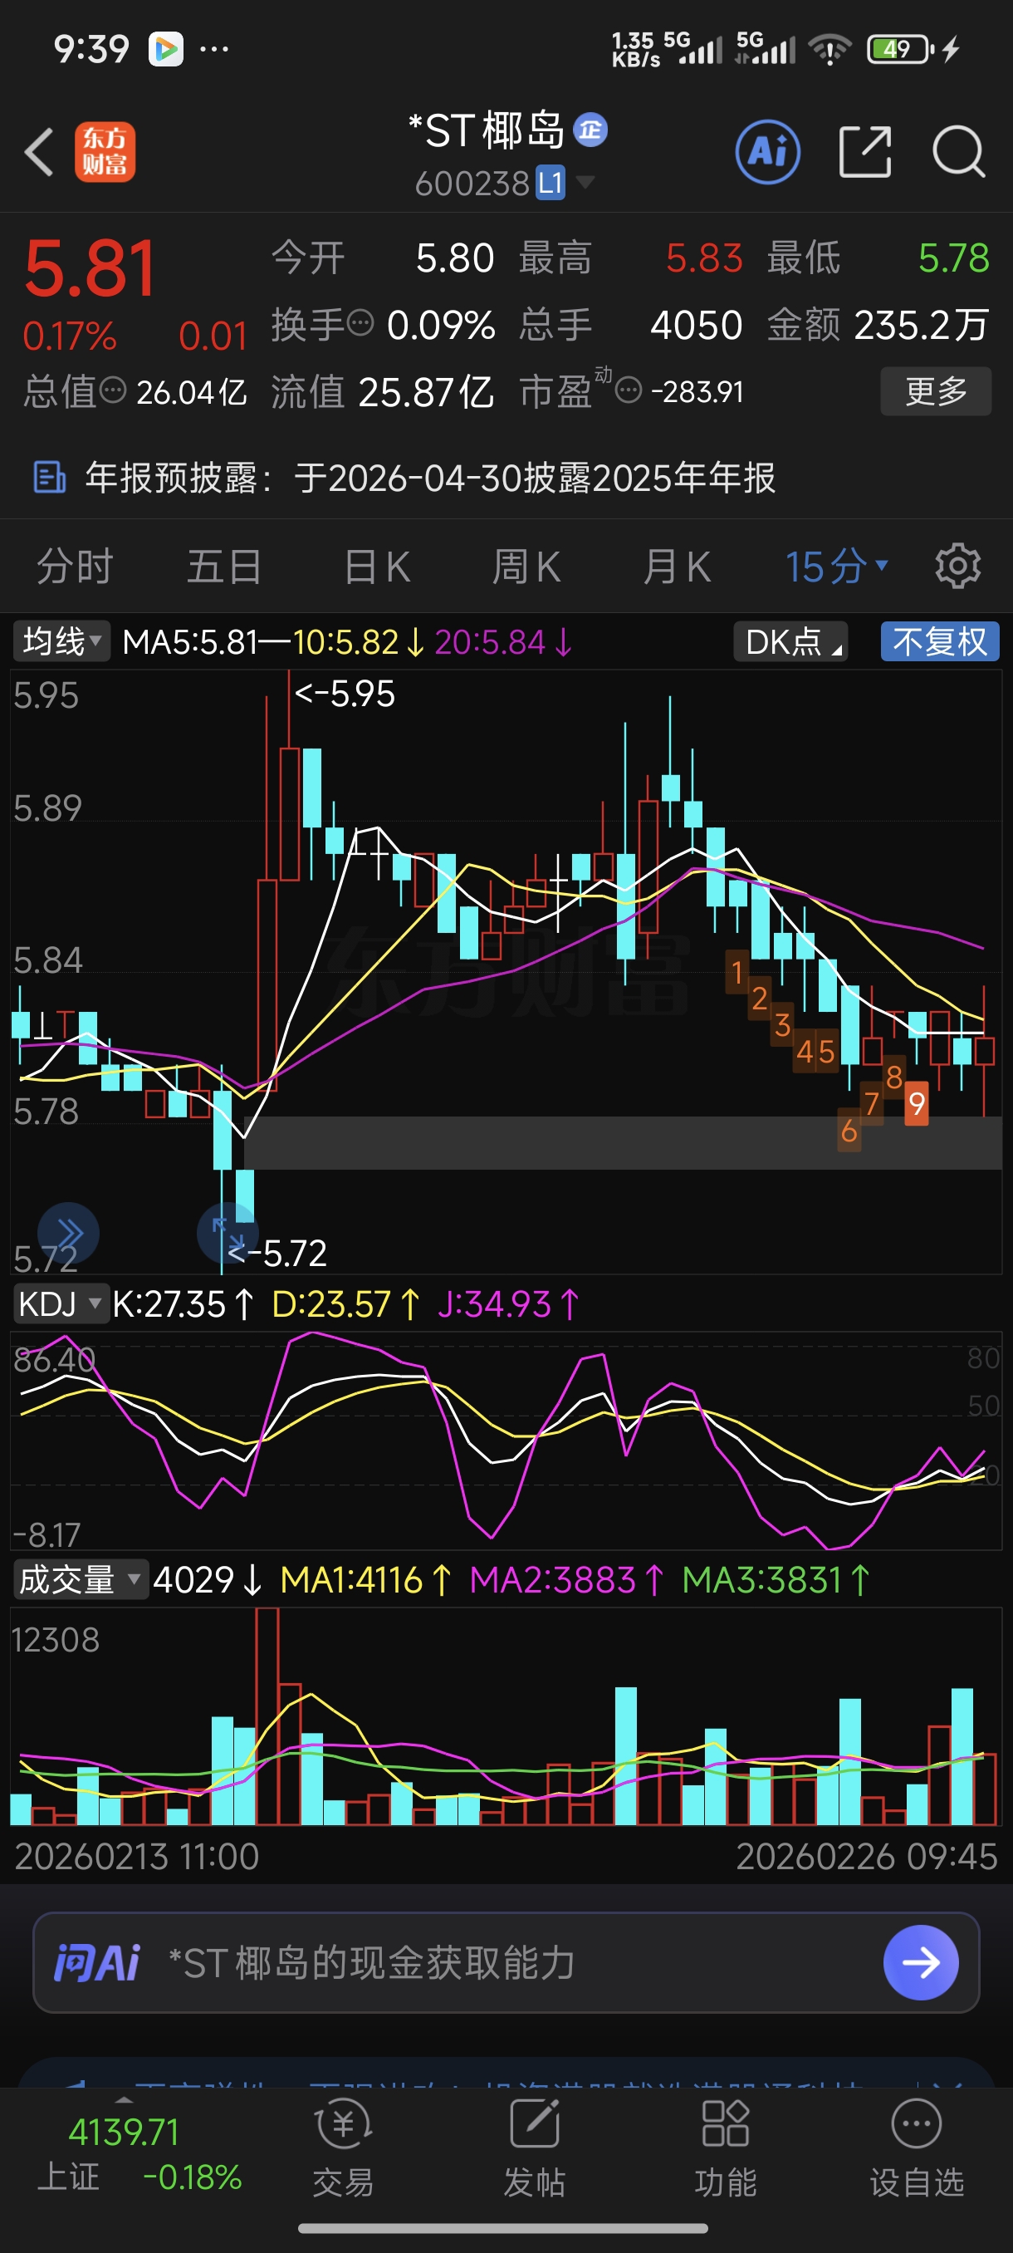Tap the battery status indicator

(x=900, y=48)
